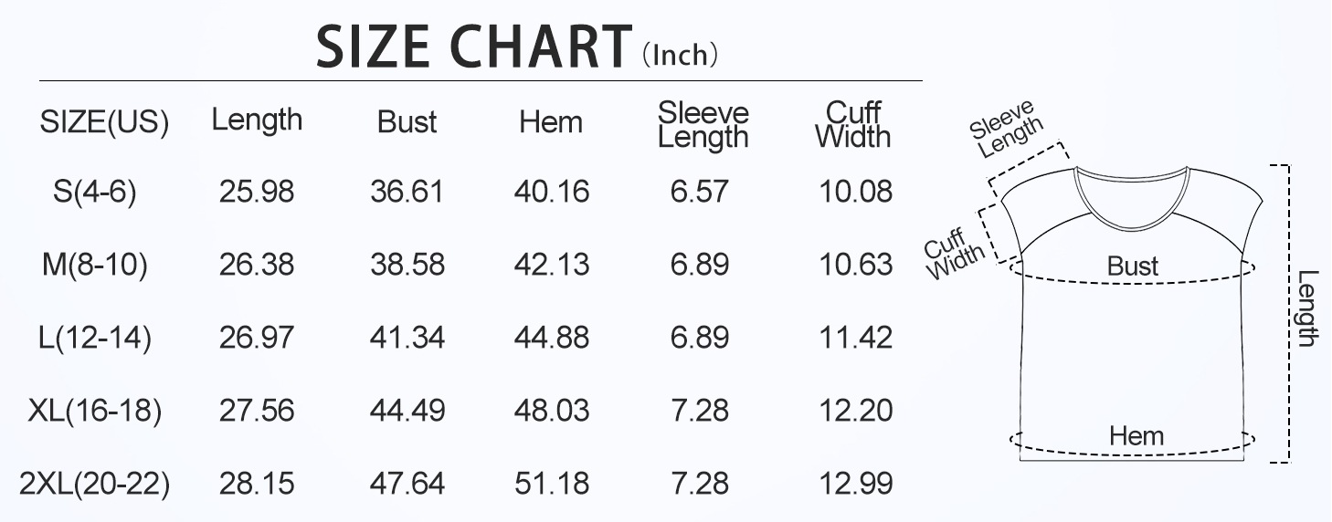Click the Bust label on shirt diagram

pyautogui.click(x=1132, y=266)
